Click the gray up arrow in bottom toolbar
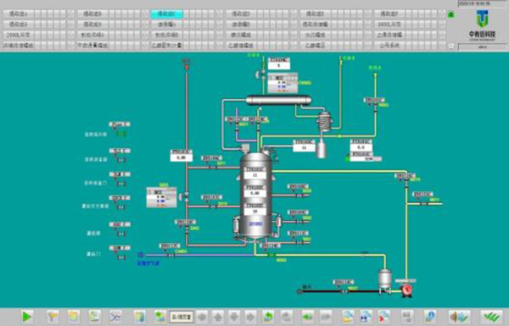Viewport: 509px width, 326px height. tap(218, 317)
